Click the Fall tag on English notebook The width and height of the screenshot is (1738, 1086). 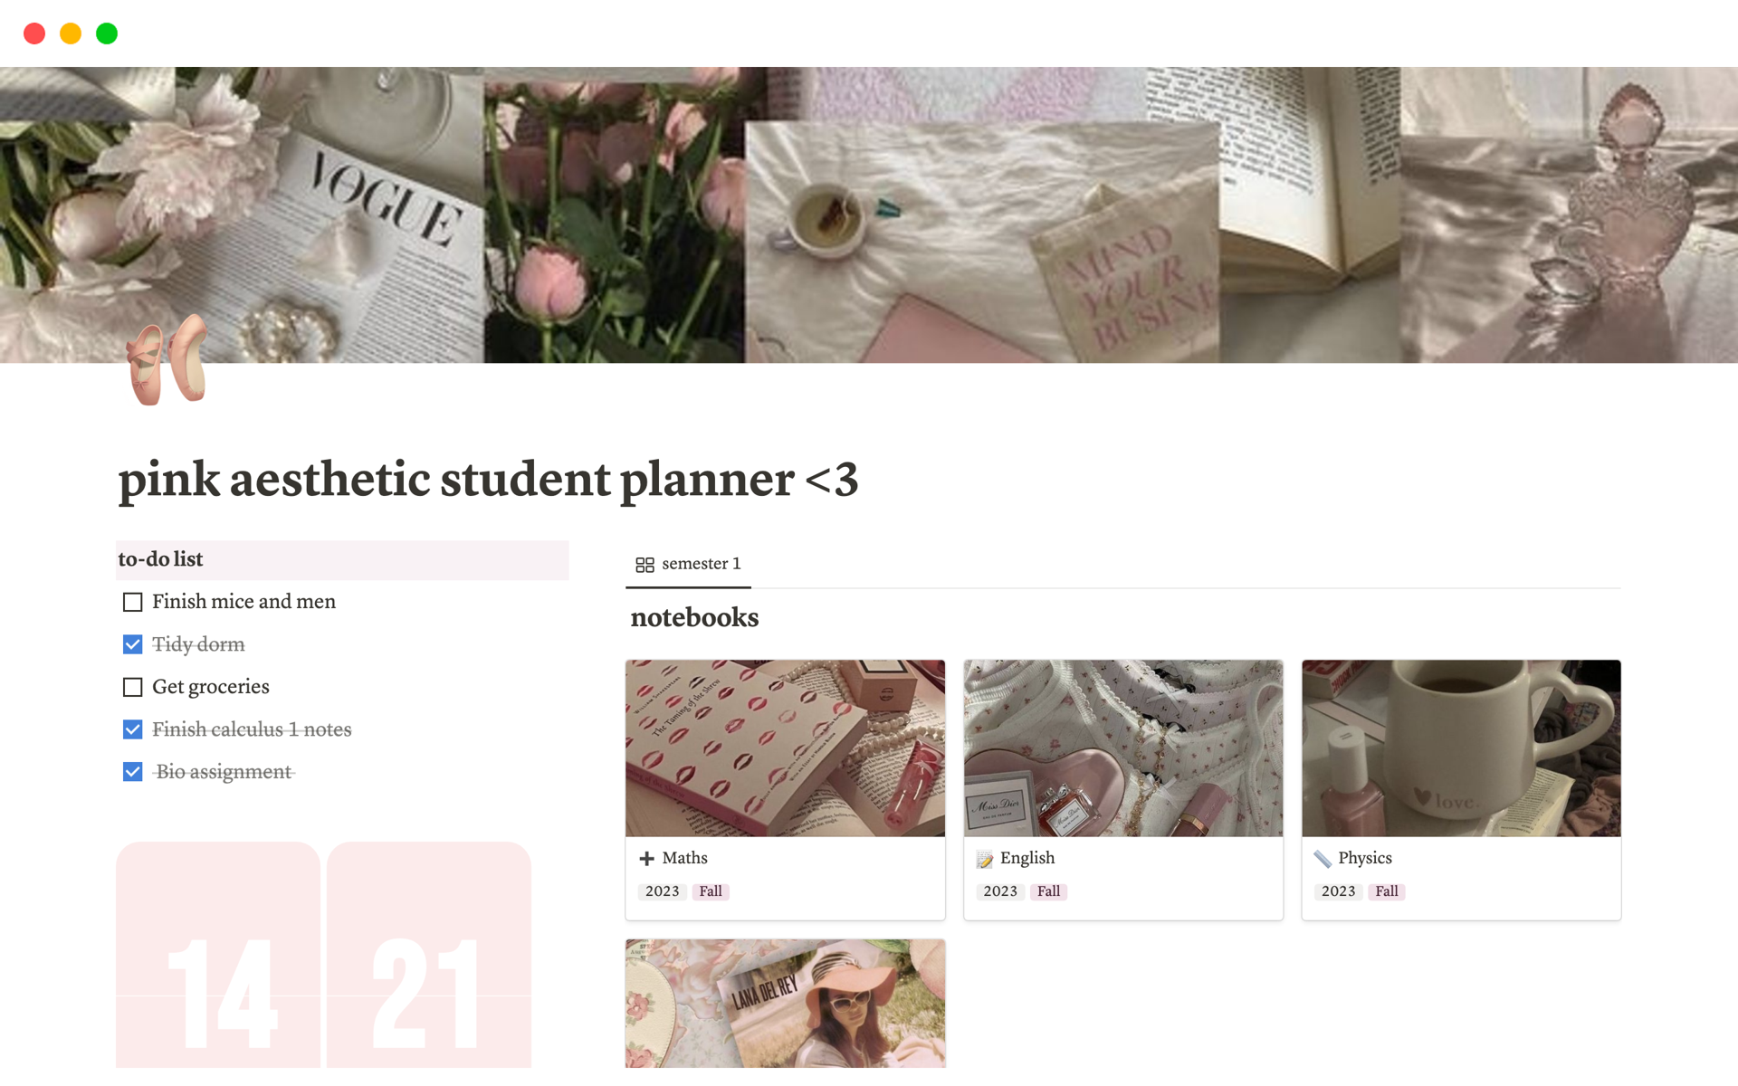1048,890
